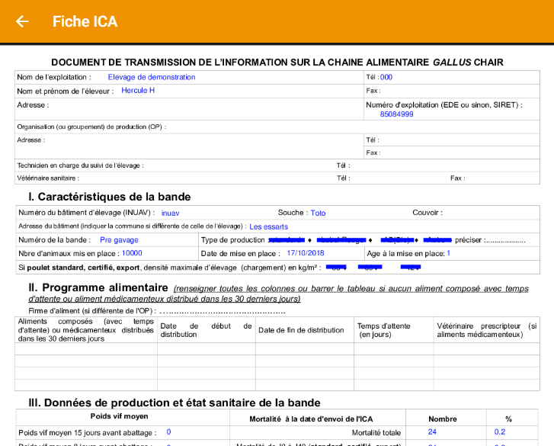Click the document main title
Image resolution: width=554 pixels, height=446 pixels.
[x=277, y=63]
